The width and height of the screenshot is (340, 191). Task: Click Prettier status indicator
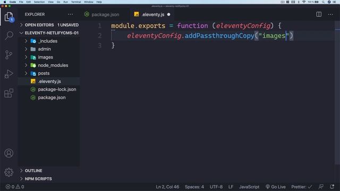302,187
